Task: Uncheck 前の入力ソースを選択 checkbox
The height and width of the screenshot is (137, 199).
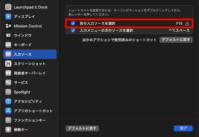Action: click(73, 23)
